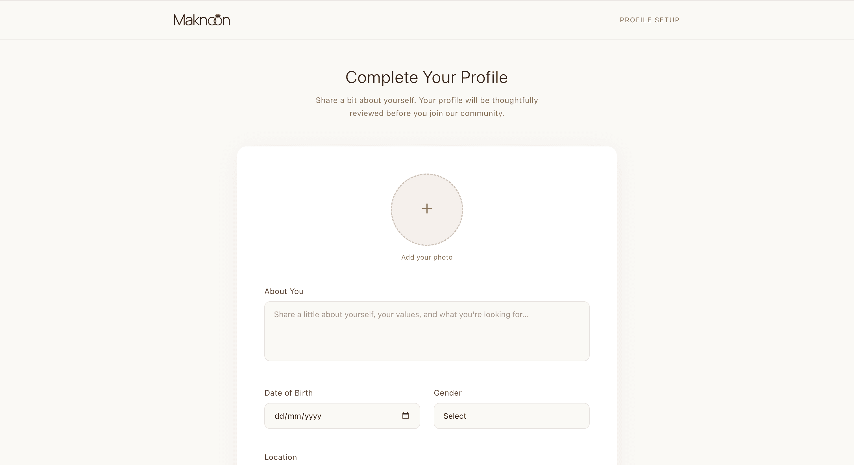854x465 pixels.
Task: Click the PROFILE SETUP navigation item
Action: click(x=649, y=20)
